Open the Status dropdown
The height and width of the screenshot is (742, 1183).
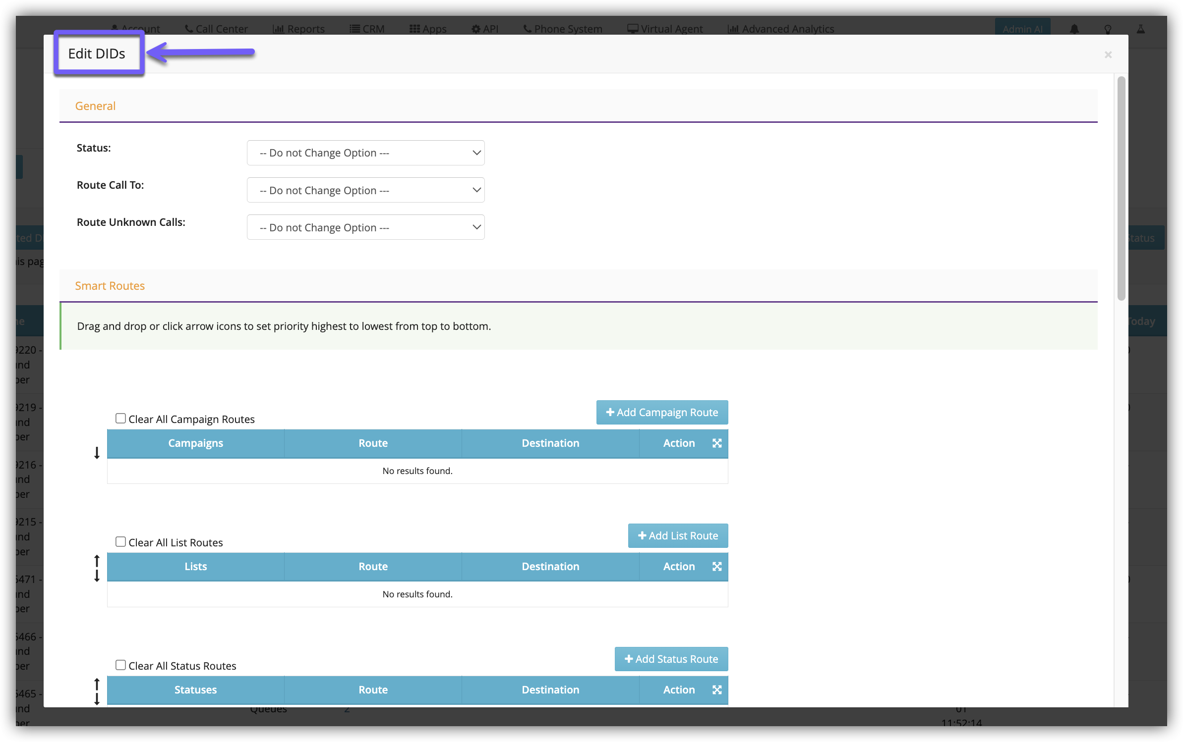click(x=365, y=153)
